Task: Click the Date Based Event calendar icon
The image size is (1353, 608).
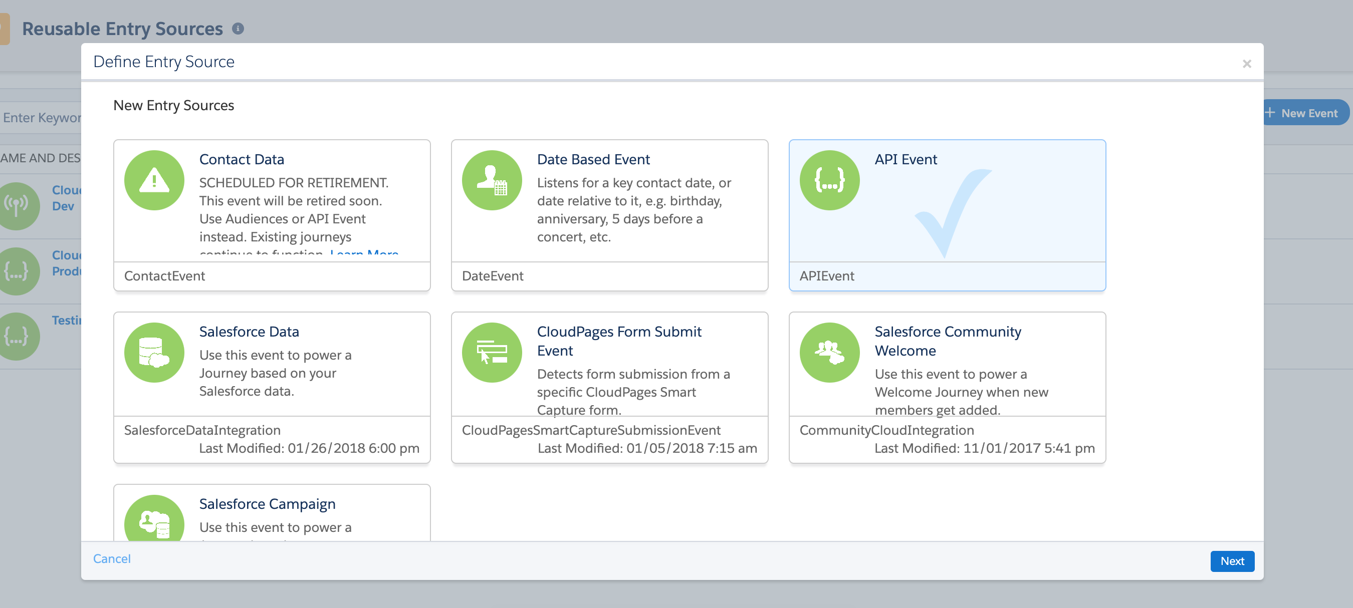Action: tap(492, 180)
